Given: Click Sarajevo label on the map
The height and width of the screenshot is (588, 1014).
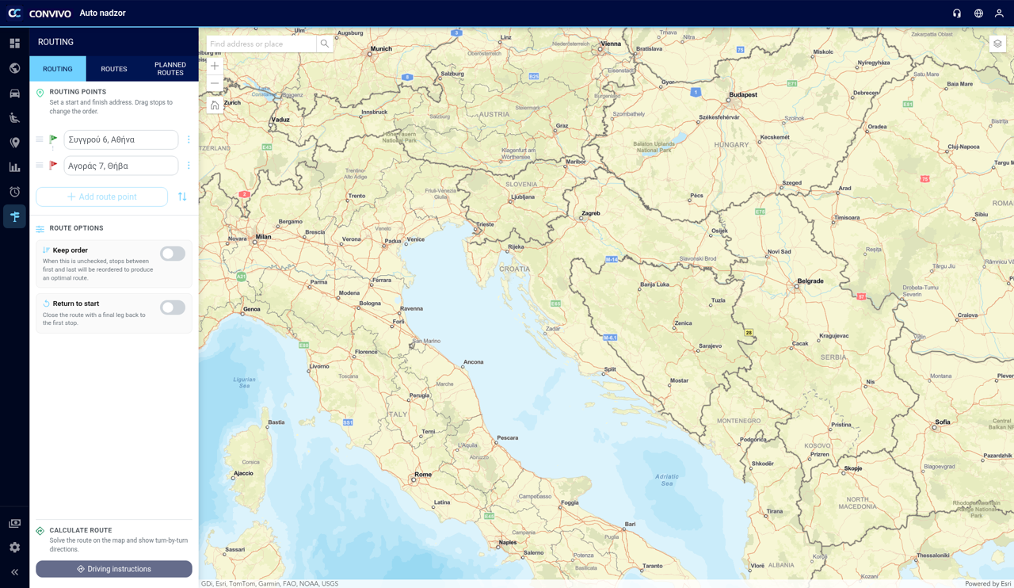Looking at the screenshot, I should pos(710,346).
